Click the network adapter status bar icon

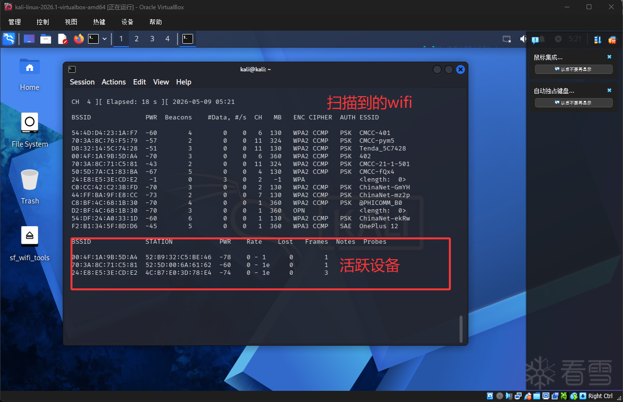[x=518, y=396]
